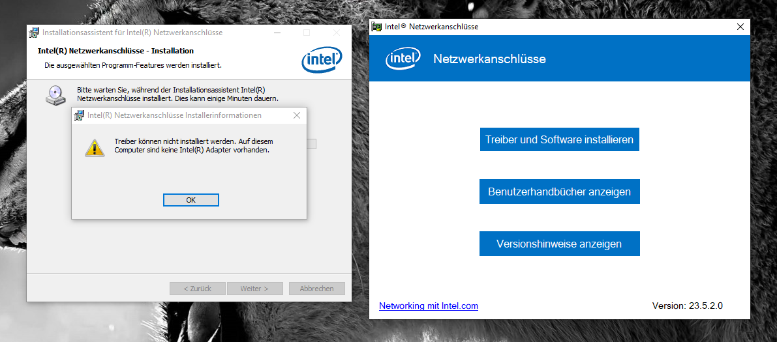Click the installation progress bar behind the dialog
This screenshot has height=342, width=777.
pyautogui.click(x=311, y=144)
